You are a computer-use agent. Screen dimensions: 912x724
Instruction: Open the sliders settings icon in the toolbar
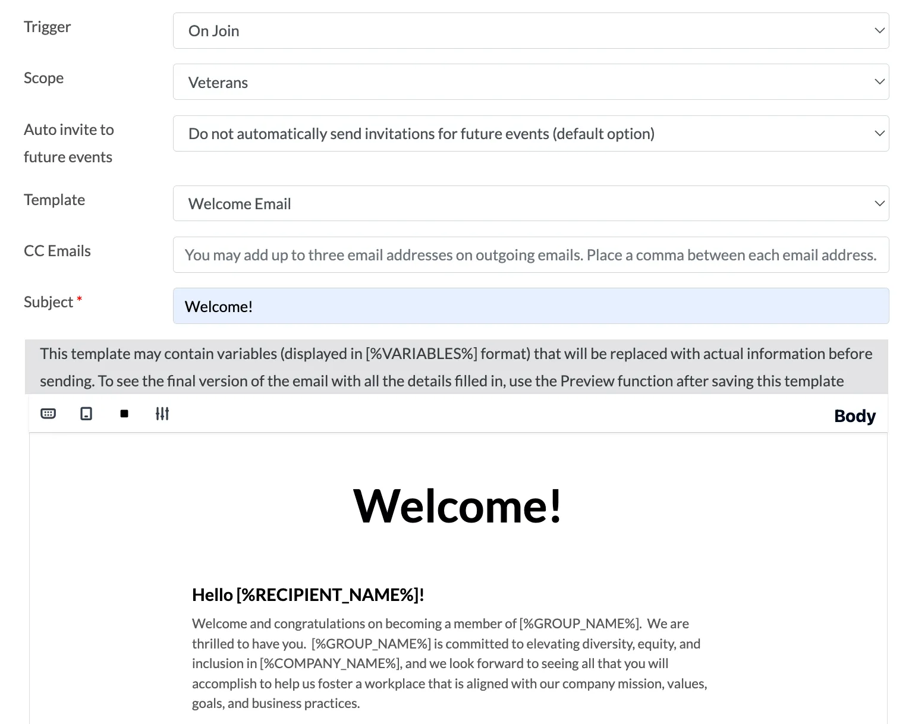point(162,414)
